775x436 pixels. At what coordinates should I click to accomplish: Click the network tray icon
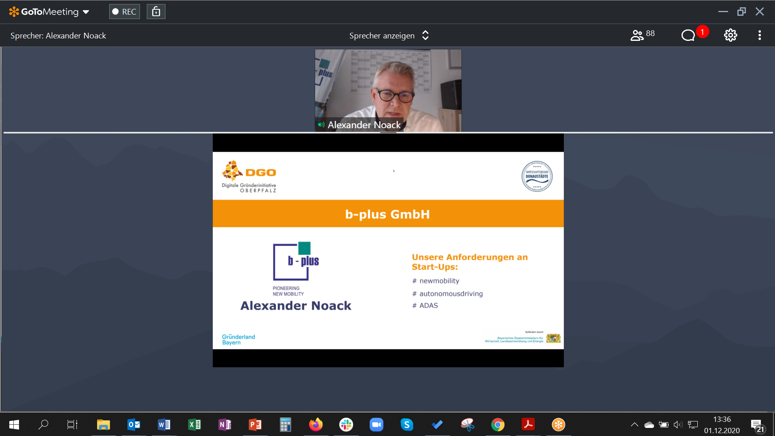(x=693, y=425)
